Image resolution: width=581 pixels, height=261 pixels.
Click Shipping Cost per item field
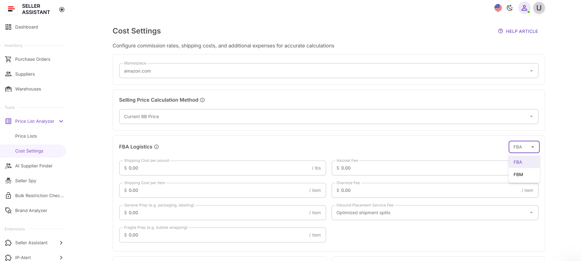click(x=222, y=190)
